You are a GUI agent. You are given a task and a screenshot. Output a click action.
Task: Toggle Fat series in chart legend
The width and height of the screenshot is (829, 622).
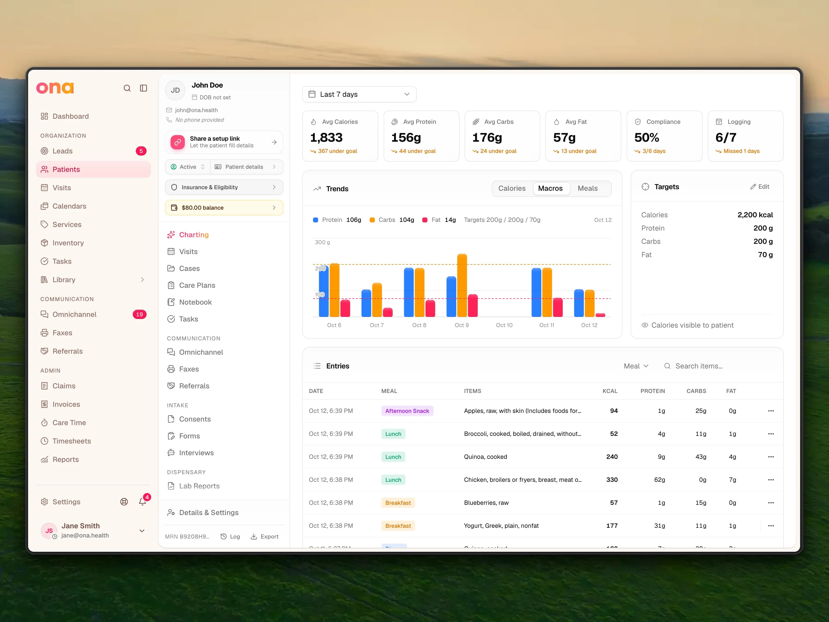tap(439, 220)
